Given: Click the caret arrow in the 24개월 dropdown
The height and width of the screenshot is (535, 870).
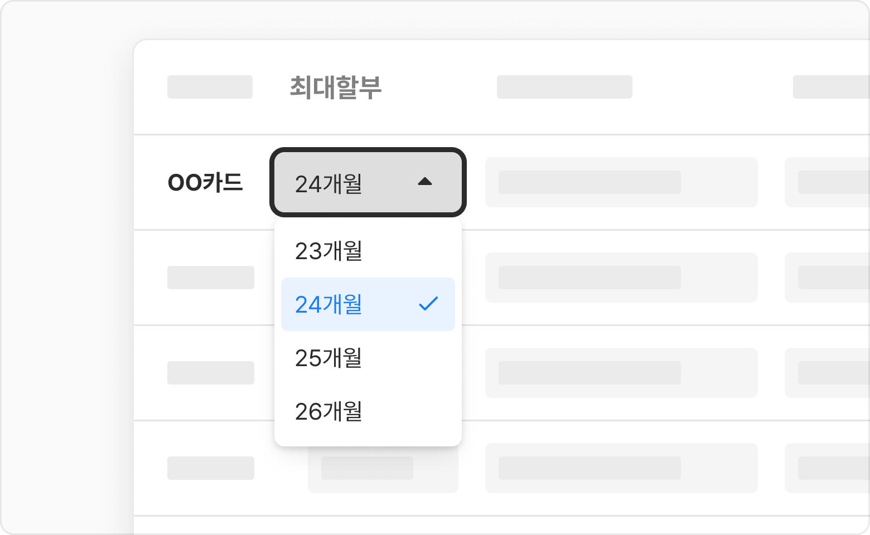Looking at the screenshot, I should 425,182.
